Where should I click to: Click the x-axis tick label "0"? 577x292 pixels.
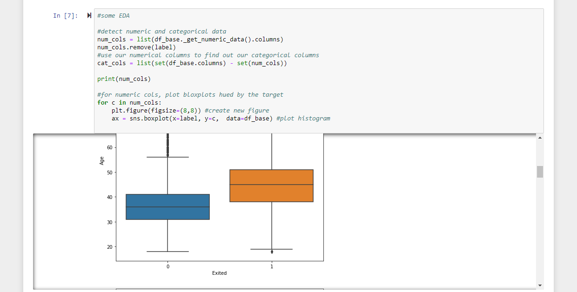[x=168, y=266]
